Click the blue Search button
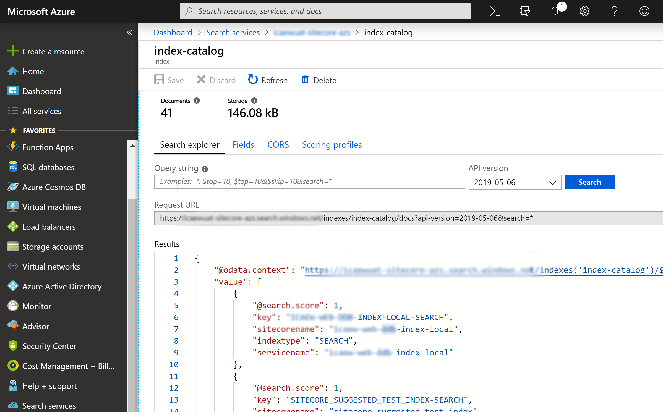 coord(589,182)
